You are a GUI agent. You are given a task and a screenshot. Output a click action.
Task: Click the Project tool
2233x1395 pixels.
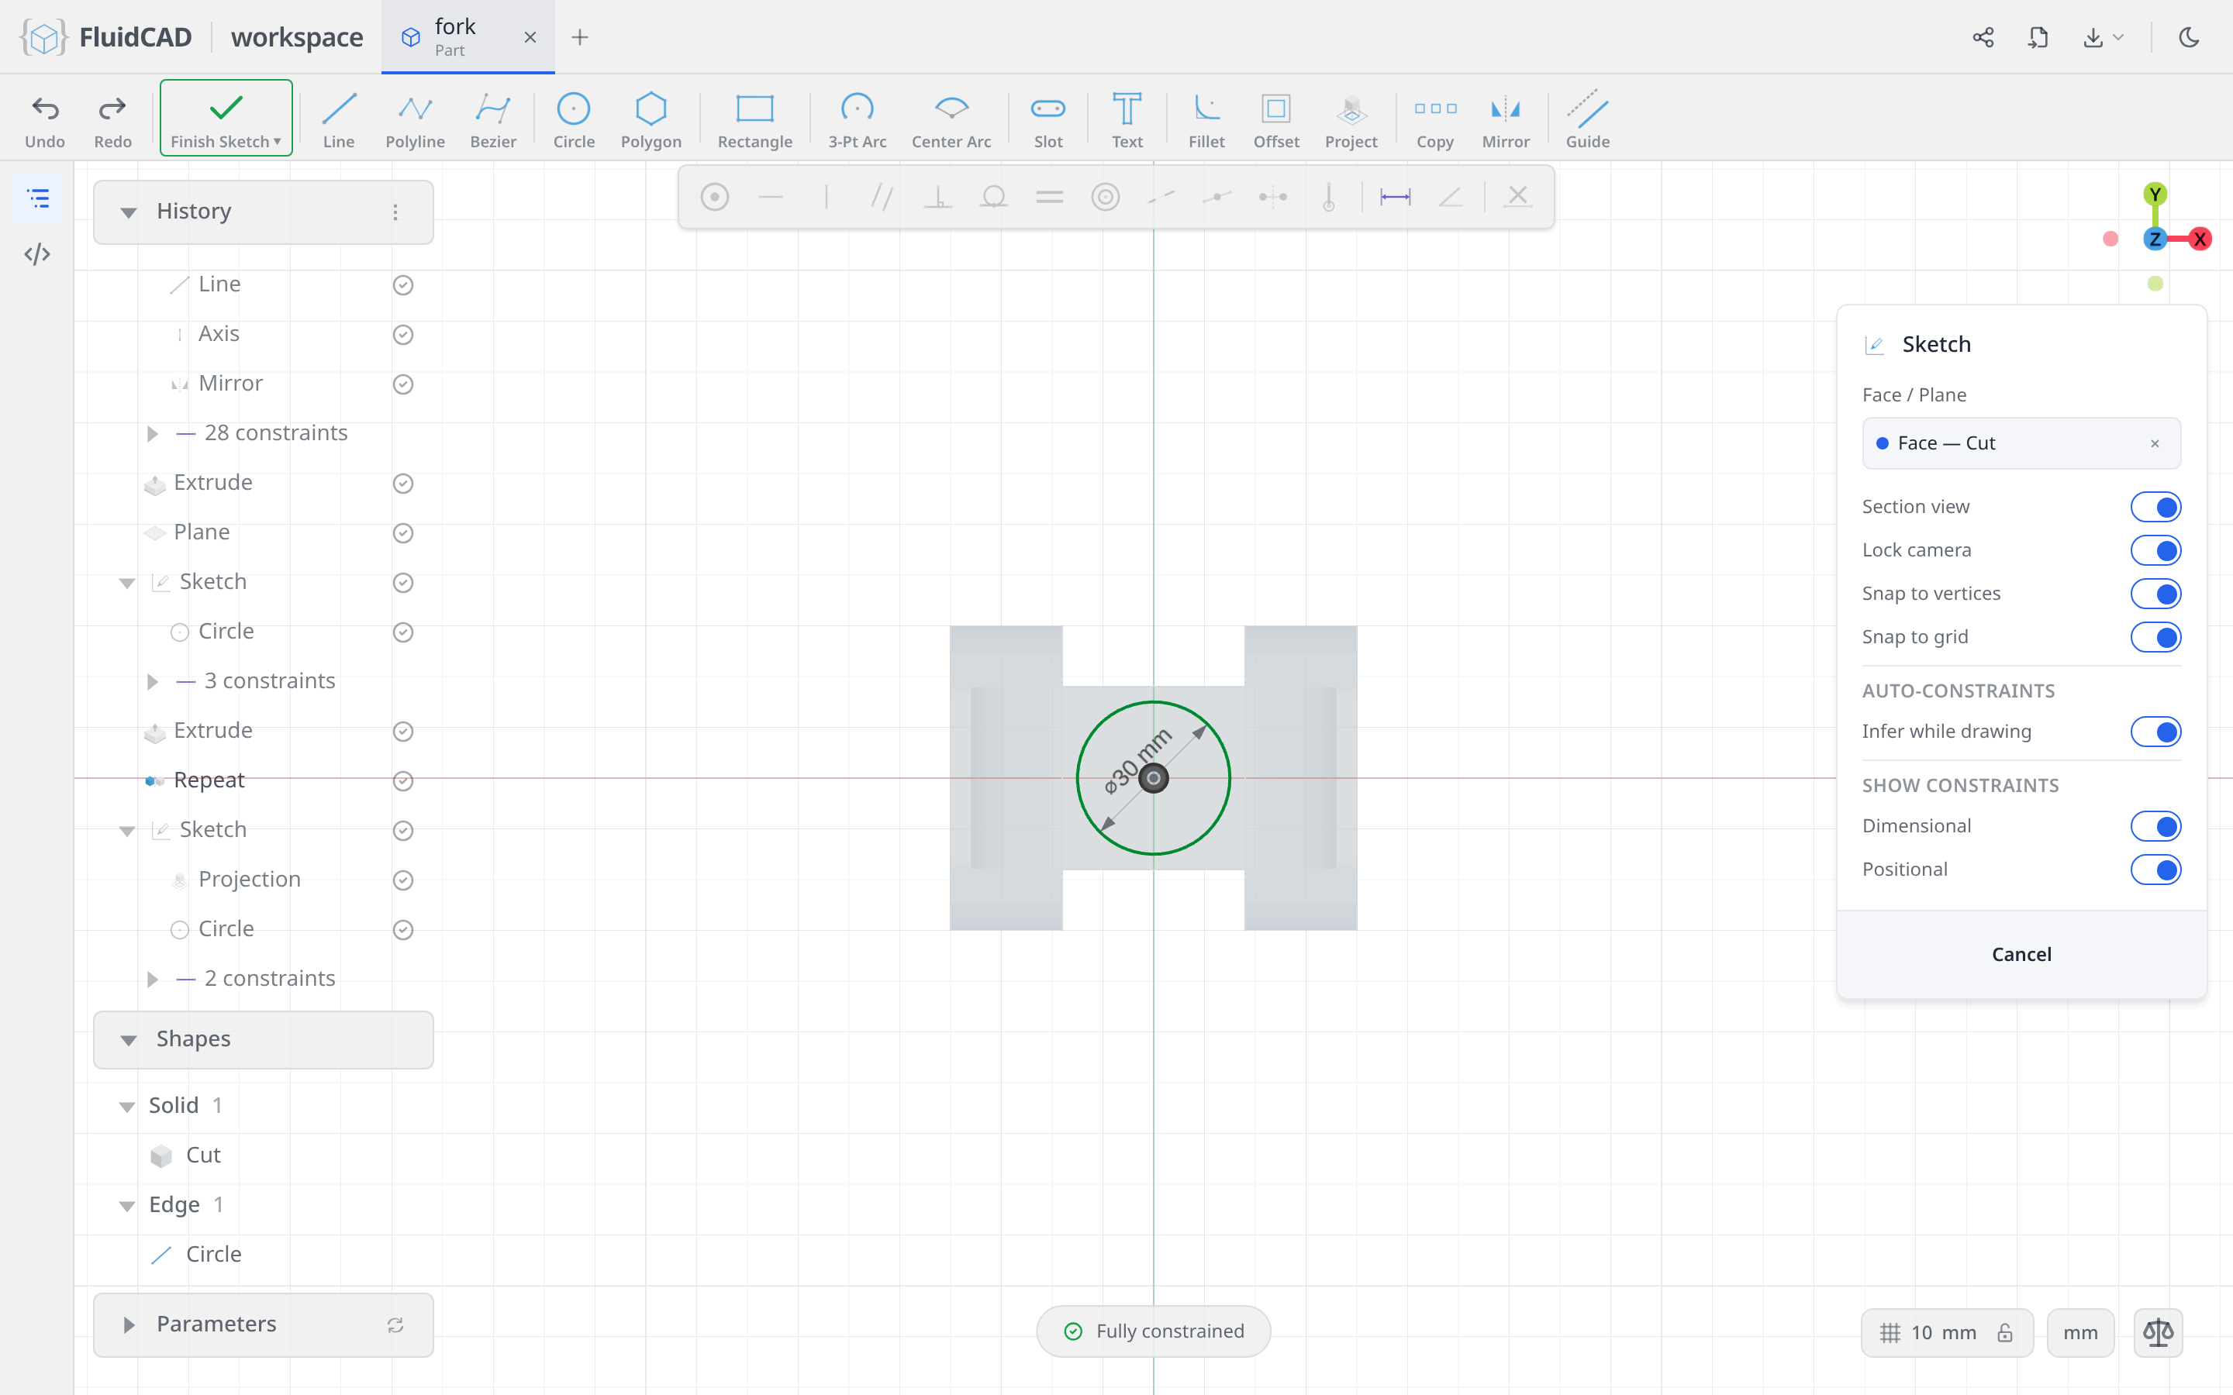pyautogui.click(x=1351, y=119)
